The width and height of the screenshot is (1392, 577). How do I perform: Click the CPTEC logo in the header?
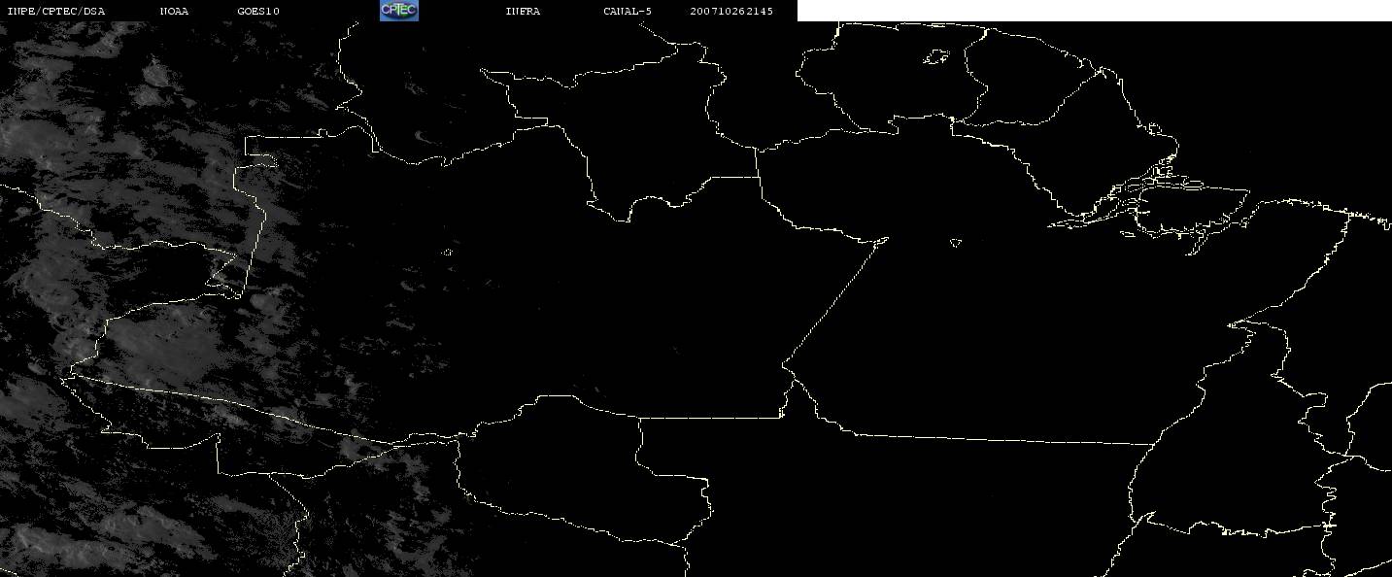(x=398, y=11)
